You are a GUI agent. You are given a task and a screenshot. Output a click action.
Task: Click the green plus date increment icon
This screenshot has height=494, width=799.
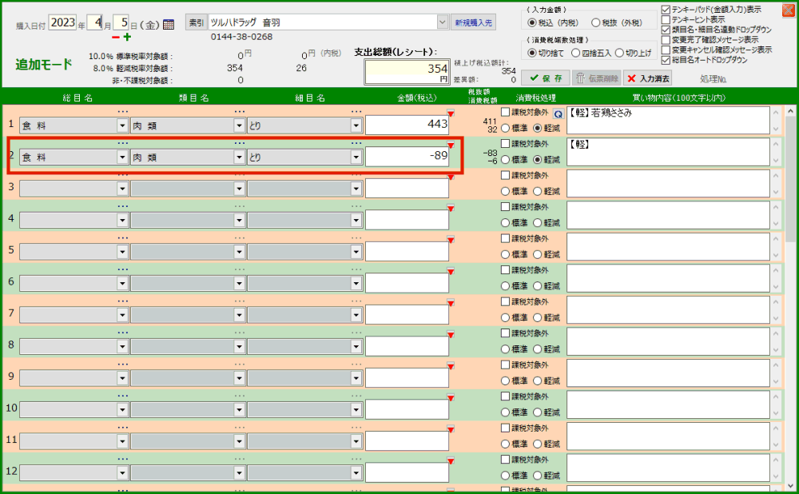point(128,38)
